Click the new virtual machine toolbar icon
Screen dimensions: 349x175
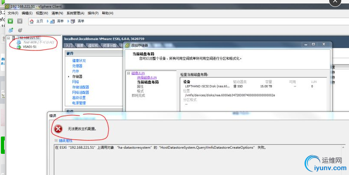(x=11, y=30)
